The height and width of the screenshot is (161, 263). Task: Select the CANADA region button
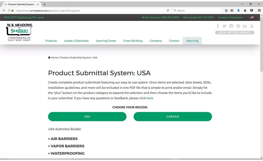[173, 117]
